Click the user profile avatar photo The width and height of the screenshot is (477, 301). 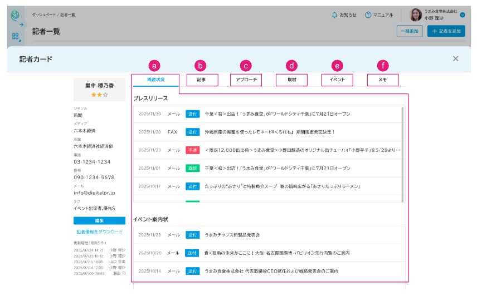pos(416,14)
